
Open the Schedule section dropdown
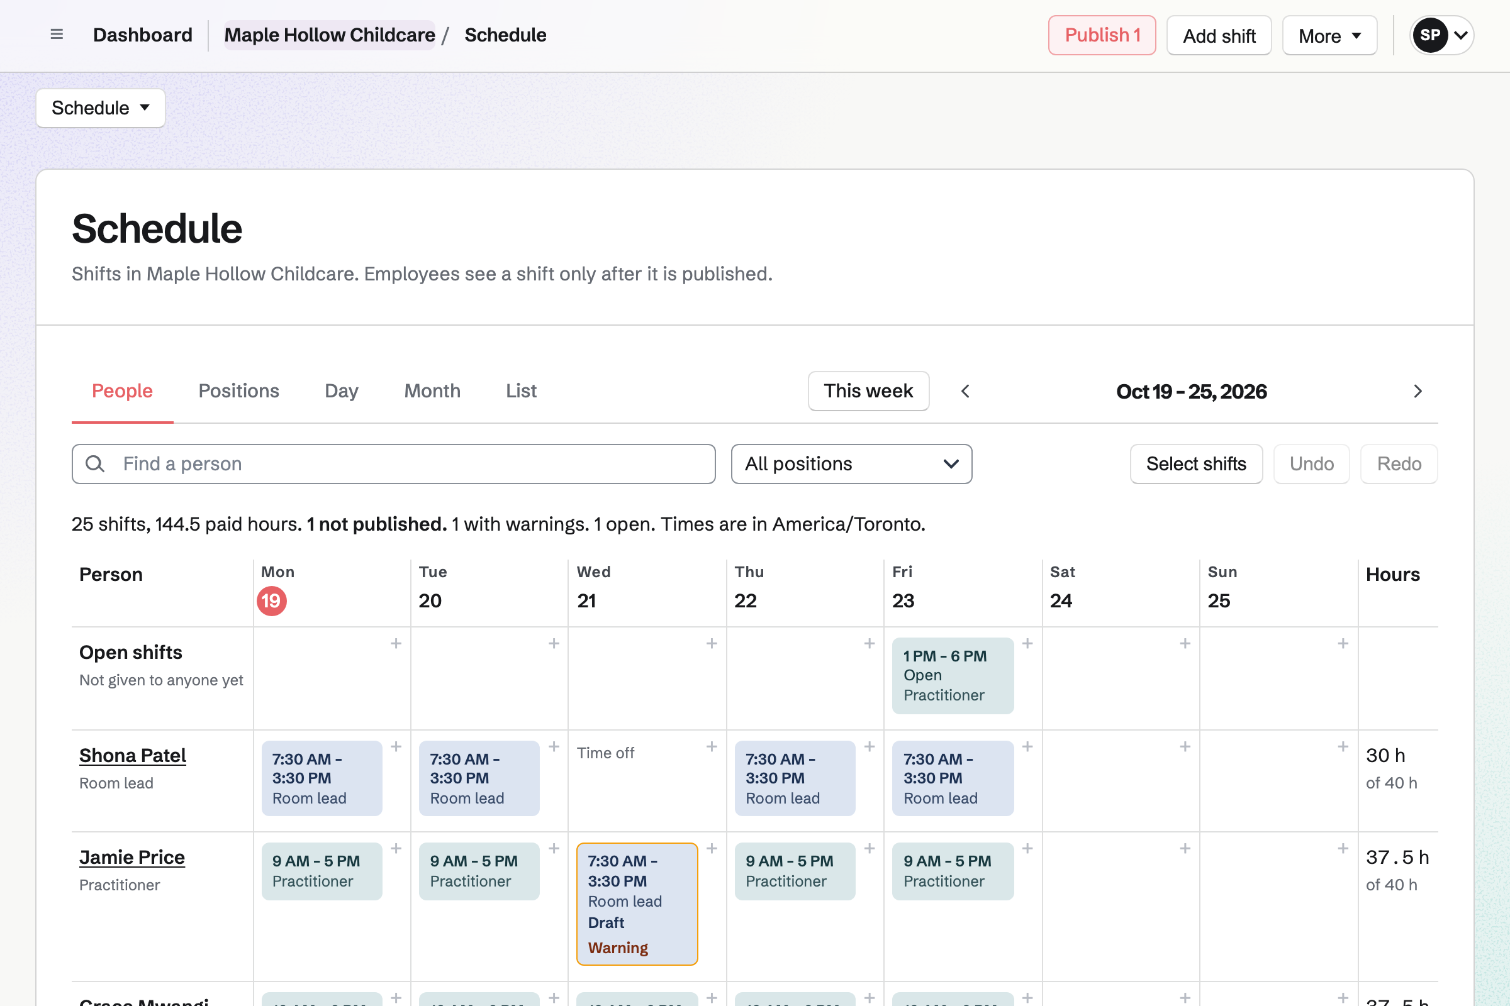(x=101, y=108)
